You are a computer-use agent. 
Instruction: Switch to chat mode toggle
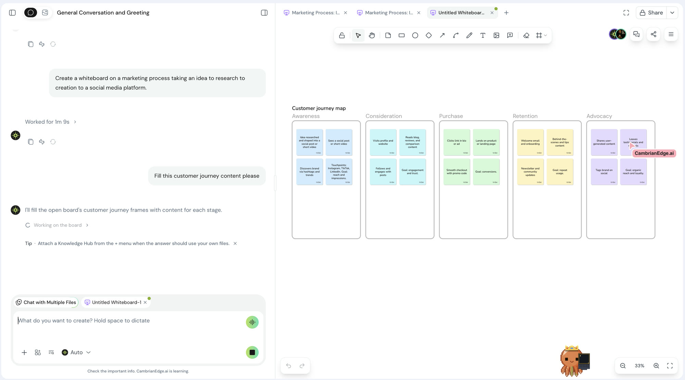tap(31, 13)
